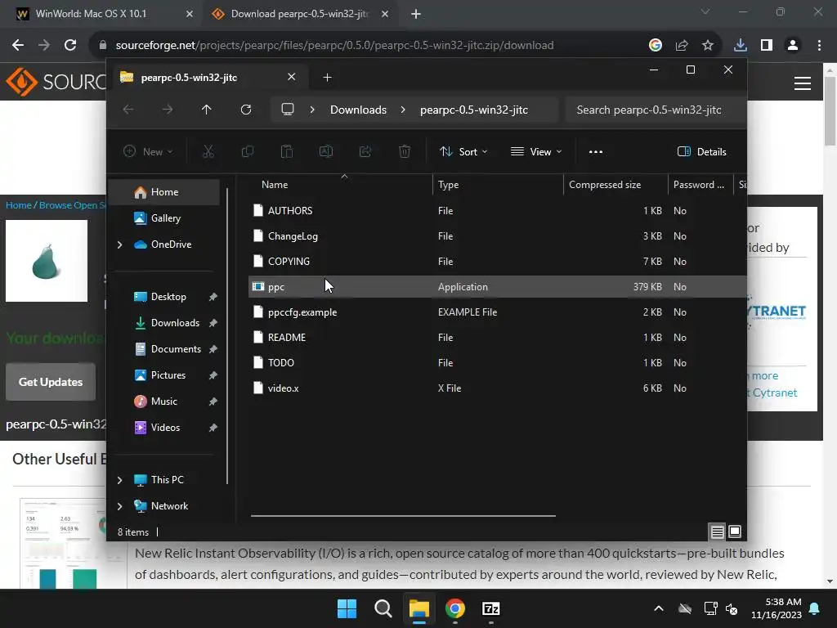837x628 pixels.
Task: Sort by the Compressed size column header
Action: pyautogui.click(x=615, y=185)
